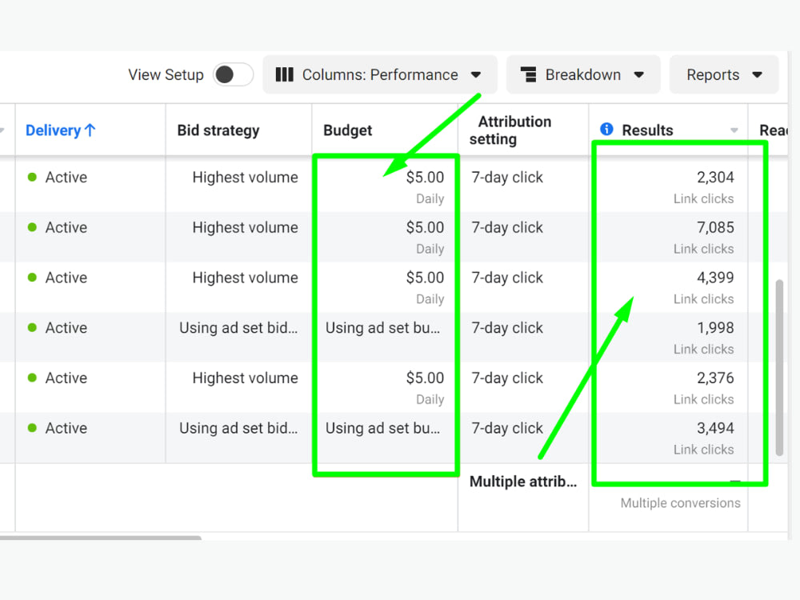Click Active status for 7,085 clicks row
Screen dimensions: 800x600
[x=66, y=227]
